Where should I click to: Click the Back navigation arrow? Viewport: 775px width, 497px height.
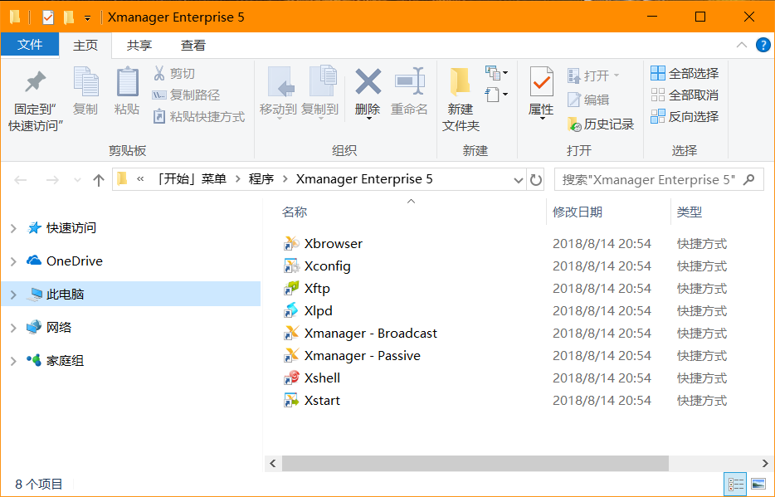click(x=20, y=180)
